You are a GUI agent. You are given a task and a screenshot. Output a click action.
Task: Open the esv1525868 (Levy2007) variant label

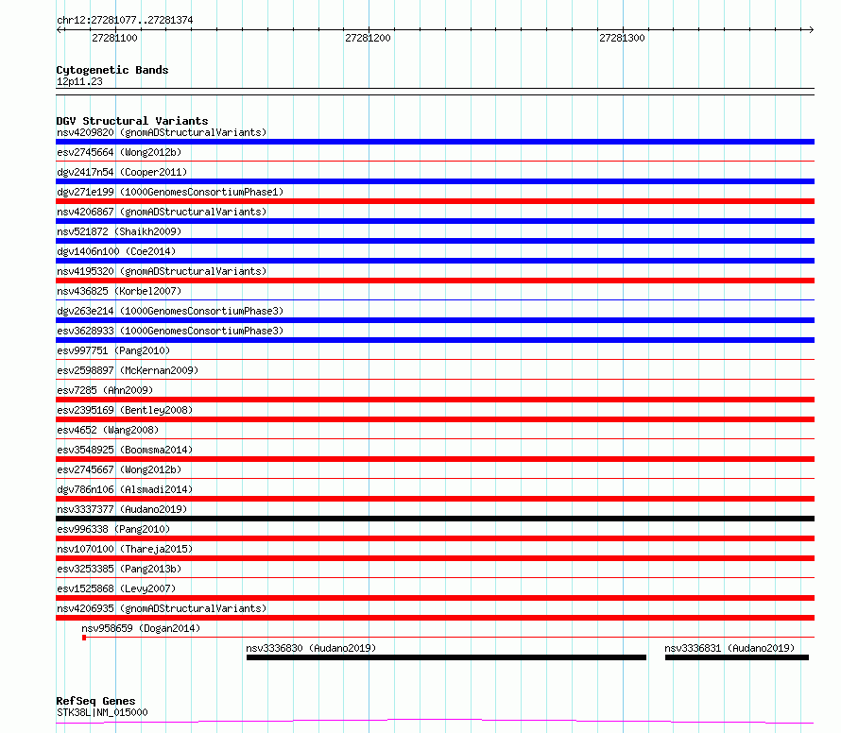pos(116,588)
